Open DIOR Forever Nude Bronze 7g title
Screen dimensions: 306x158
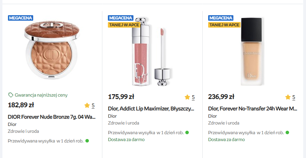coord(52,117)
